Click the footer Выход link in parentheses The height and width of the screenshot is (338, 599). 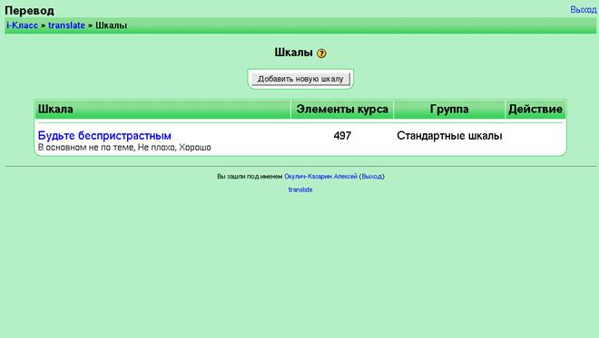click(372, 176)
